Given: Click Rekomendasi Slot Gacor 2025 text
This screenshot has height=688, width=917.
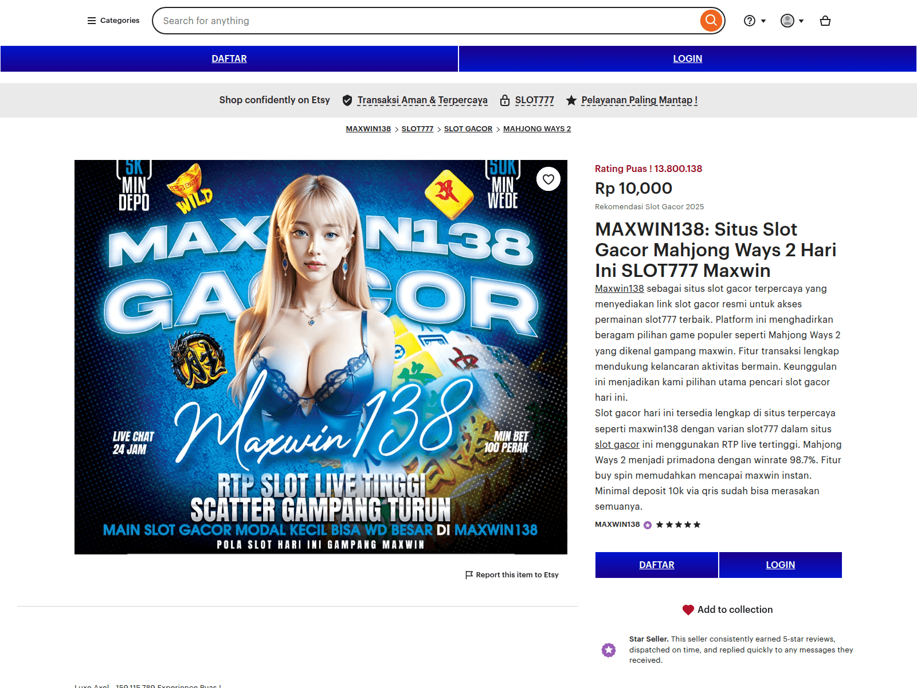Looking at the screenshot, I should tap(649, 207).
